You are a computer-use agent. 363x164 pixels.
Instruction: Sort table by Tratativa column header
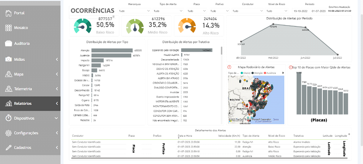298,136
